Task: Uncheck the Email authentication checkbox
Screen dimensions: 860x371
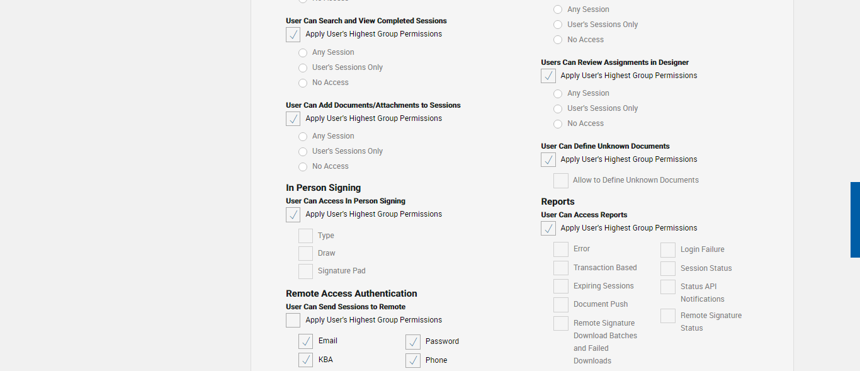Action: tap(306, 341)
